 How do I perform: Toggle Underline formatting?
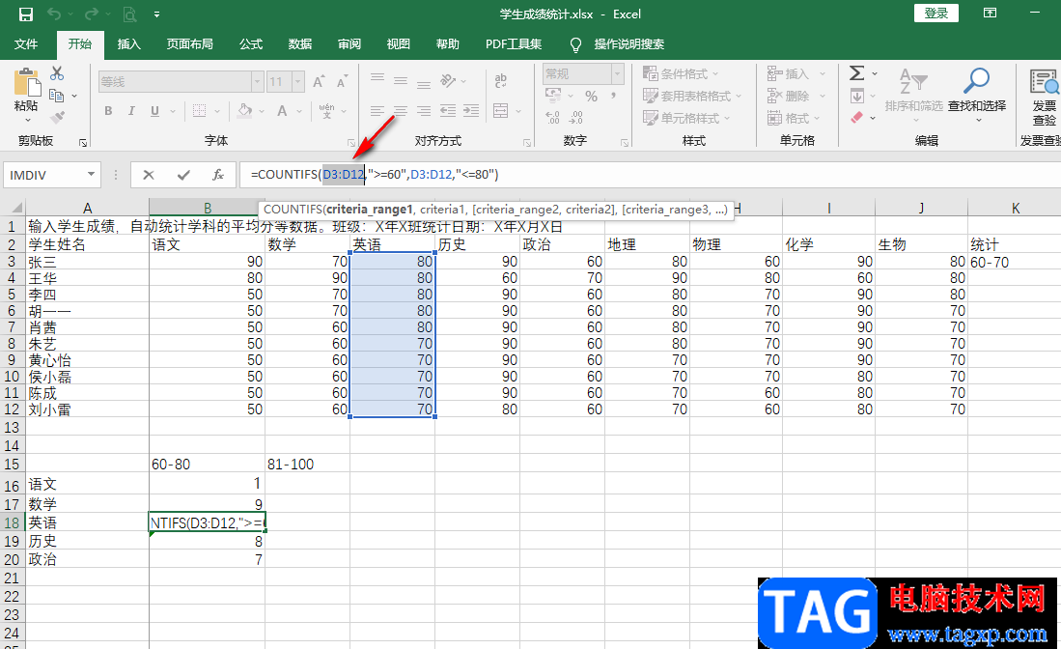pyautogui.click(x=155, y=111)
